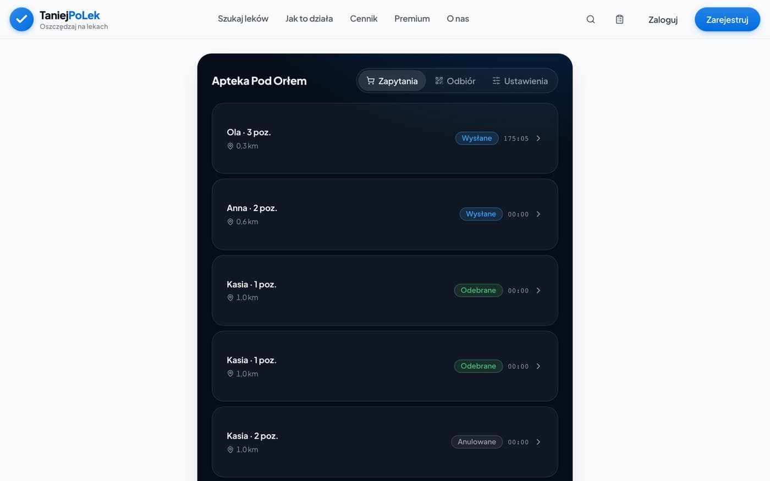The width and height of the screenshot is (770, 481).
Task: Switch to the Ustawienia tab
Action: click(x=520, y=81)
